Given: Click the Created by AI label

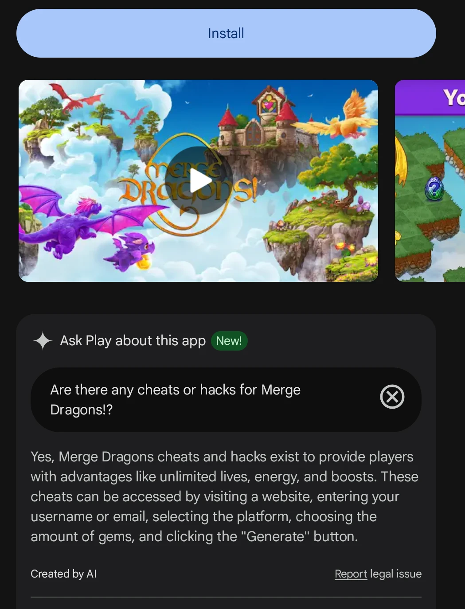Looking at the screenshot, I should point(64,574).
